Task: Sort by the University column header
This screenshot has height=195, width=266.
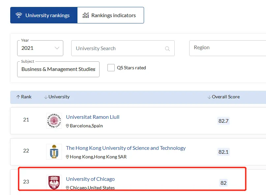Action: pos(57,97)
